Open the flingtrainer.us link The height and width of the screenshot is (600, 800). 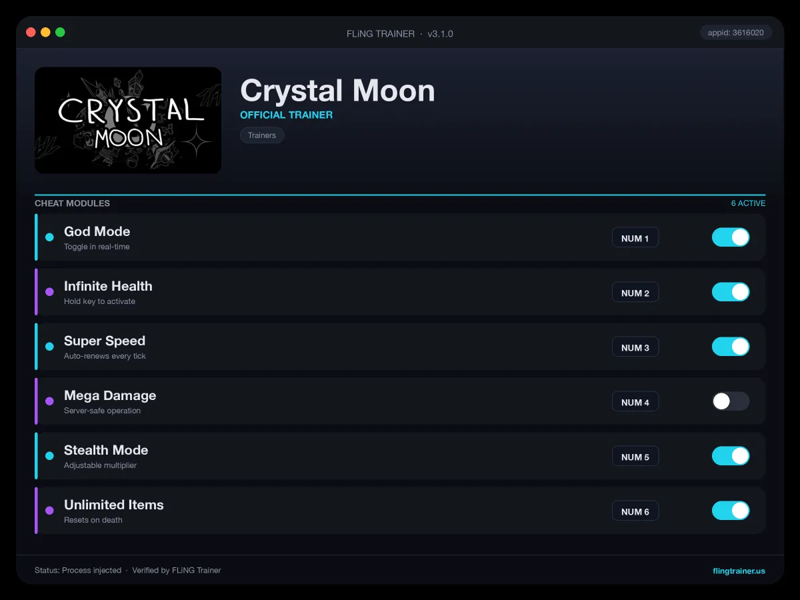(739, 571)
